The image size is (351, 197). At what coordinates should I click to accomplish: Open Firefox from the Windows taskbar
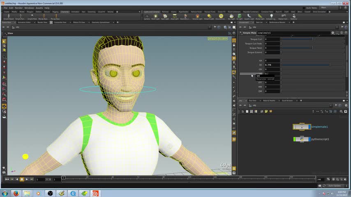[x=16, y=193]
